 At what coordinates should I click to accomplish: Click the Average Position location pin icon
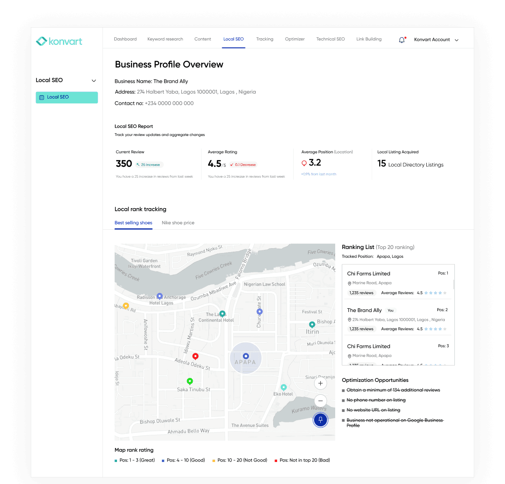click(304, 163)
